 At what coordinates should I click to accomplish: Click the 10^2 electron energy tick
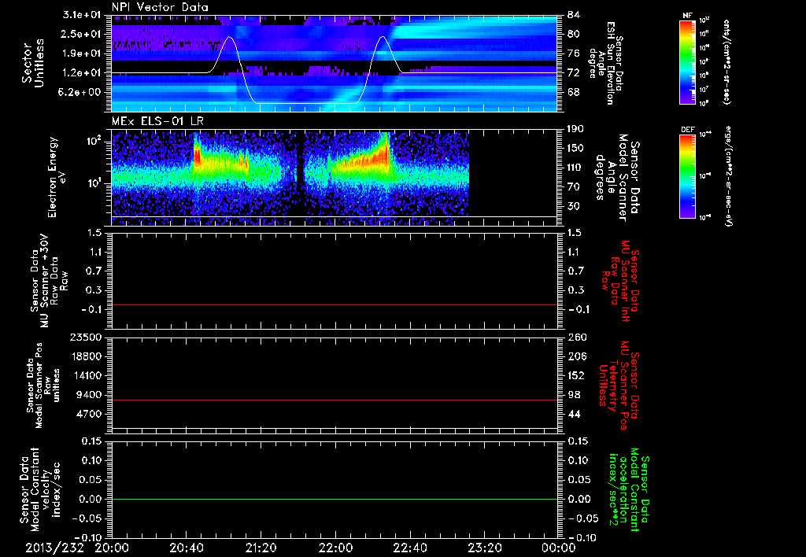pos(93,141)
